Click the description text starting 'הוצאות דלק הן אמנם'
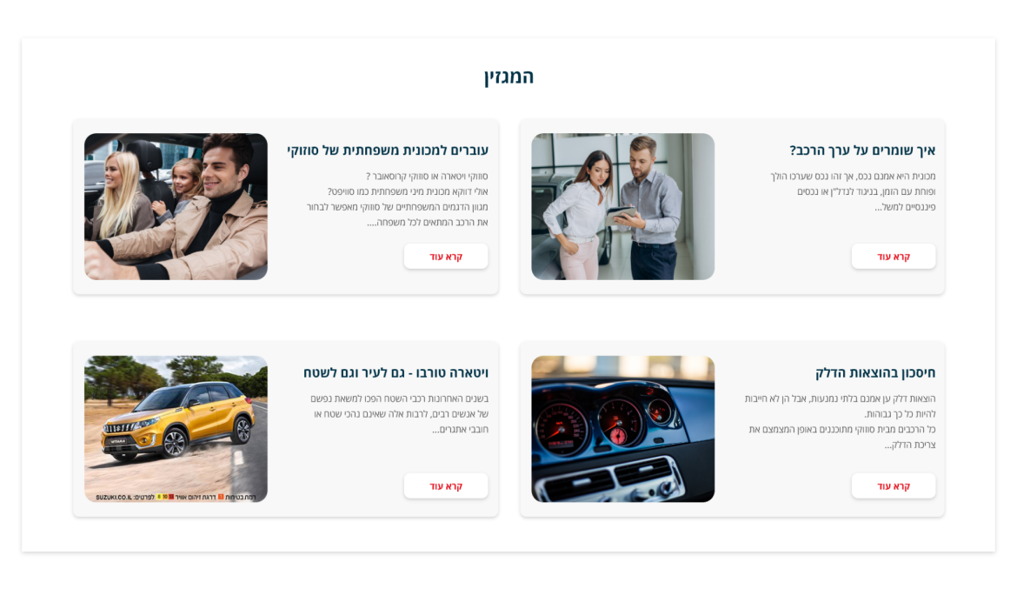Viewport: 1017px width, 589px height. [x=840, y=421]
